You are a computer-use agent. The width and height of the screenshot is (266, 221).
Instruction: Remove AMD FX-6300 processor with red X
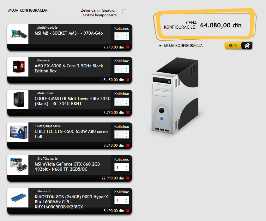(128, 80)
